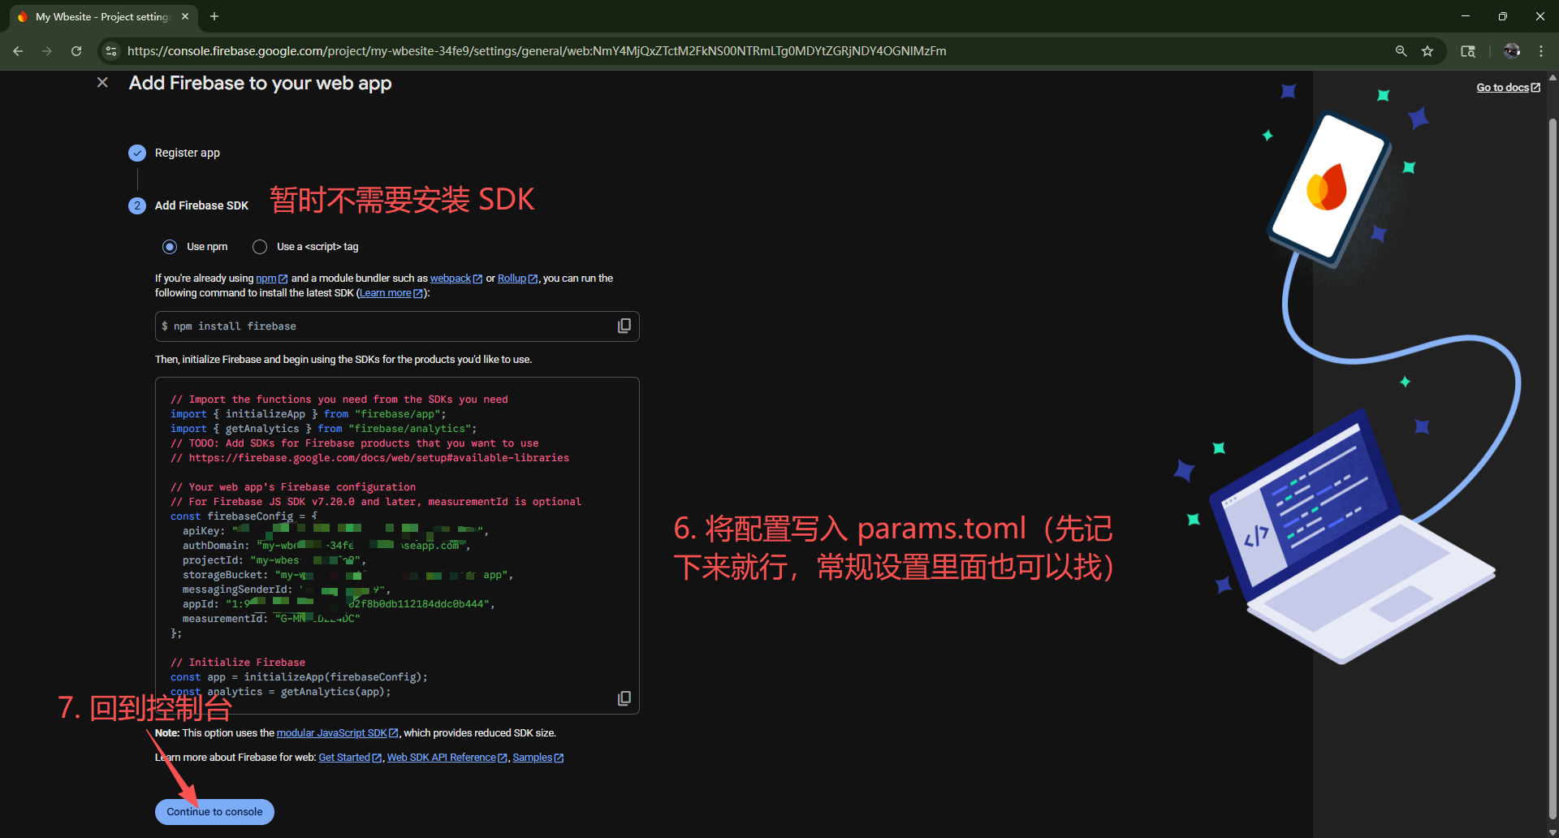Follow the modular JavaScript SDK link
Image resolution: width=1559 pixels, height=838 pixels.
point(331,733)
